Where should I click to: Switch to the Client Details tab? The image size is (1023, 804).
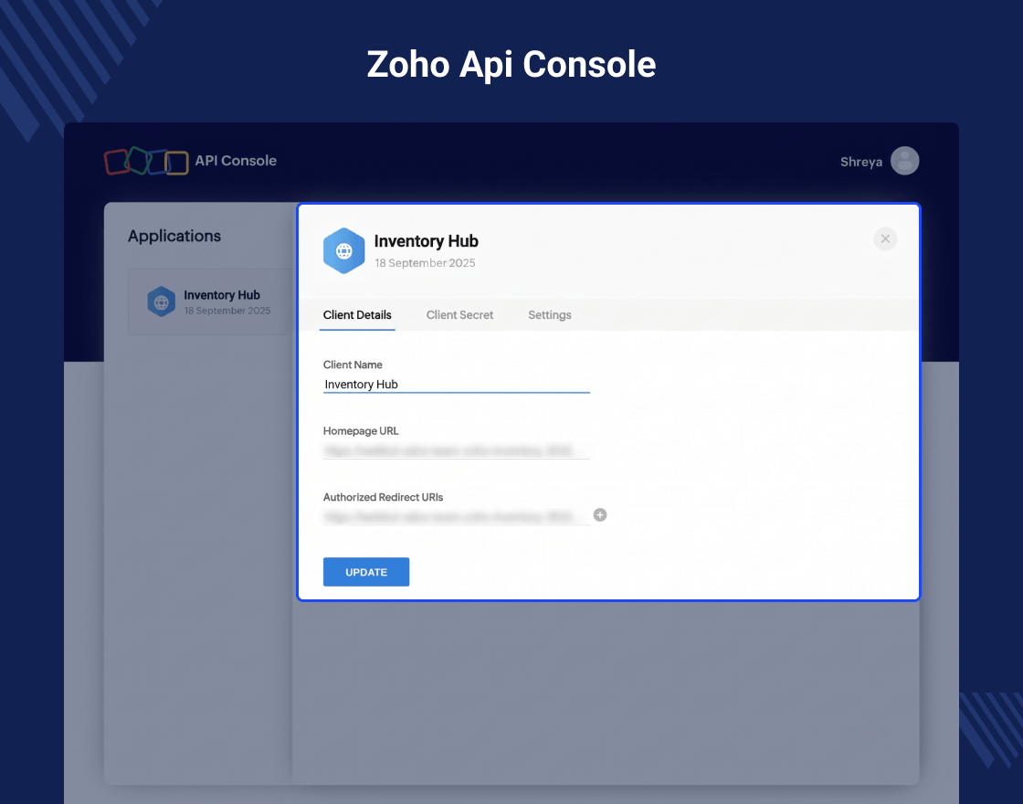pos(357,315)
